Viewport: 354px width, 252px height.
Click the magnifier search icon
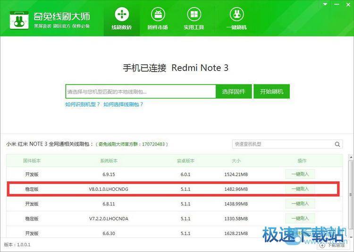point(337,144)
